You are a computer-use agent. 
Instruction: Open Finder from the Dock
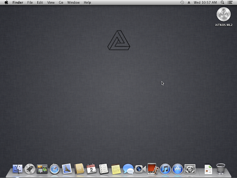[17, 169]
